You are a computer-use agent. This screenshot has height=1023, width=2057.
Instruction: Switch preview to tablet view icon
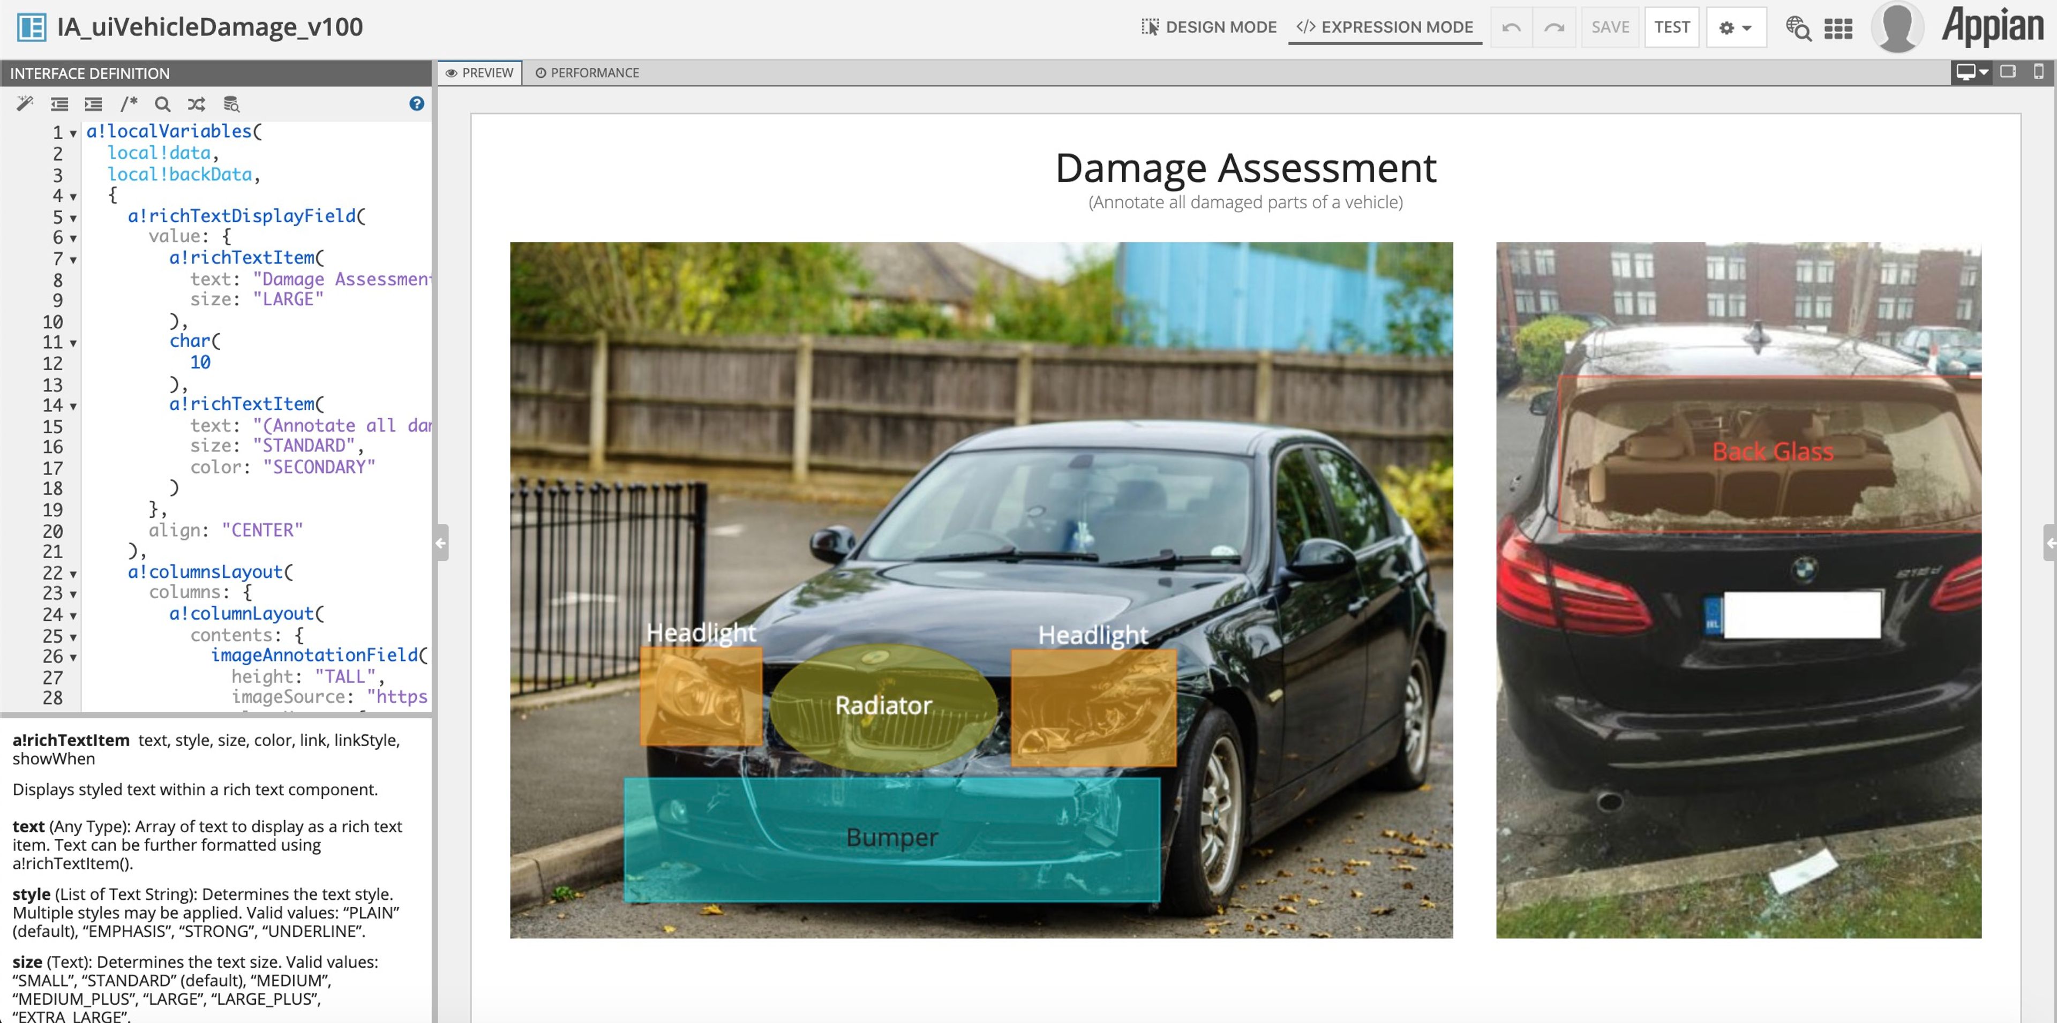[x=2008, y=72]
